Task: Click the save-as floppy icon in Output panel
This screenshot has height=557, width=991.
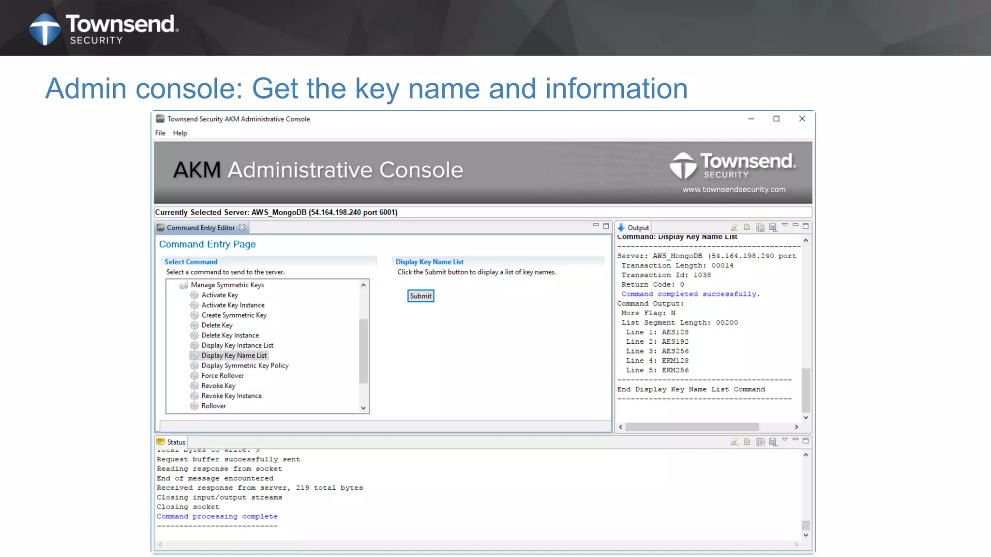Action: point(773,227)
